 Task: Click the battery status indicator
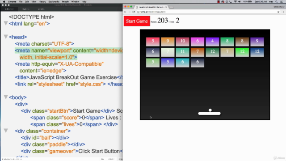coord(247,2)
